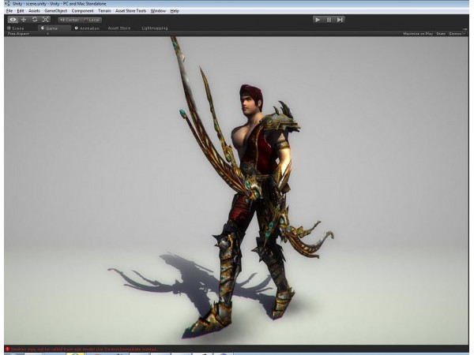Toggle Maximize on Play
Viewport: 474px width, 355px height.
[418, 34]
